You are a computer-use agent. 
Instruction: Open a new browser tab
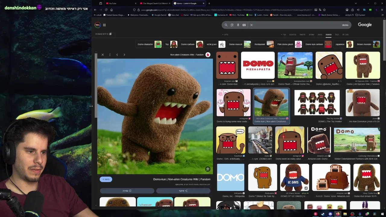click(209, 3)
